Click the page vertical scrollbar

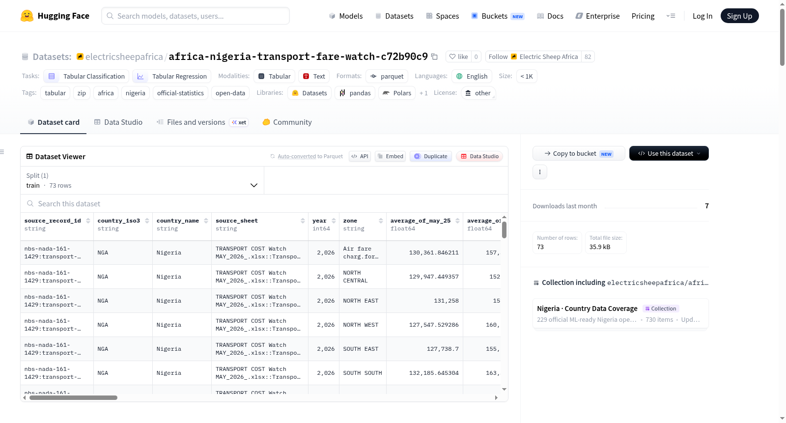pos(782,37)
